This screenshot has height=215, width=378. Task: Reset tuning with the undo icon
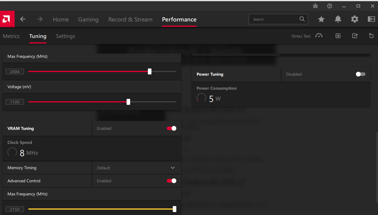coord(371,36)
